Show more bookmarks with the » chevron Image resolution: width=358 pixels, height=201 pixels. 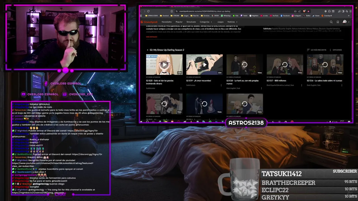point(349,16)
